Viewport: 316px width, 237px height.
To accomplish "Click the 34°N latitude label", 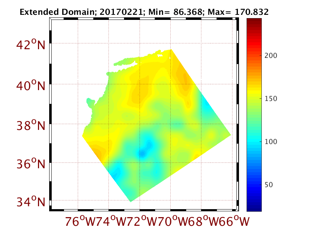I will pyautogui.click(x=30, y=201).
